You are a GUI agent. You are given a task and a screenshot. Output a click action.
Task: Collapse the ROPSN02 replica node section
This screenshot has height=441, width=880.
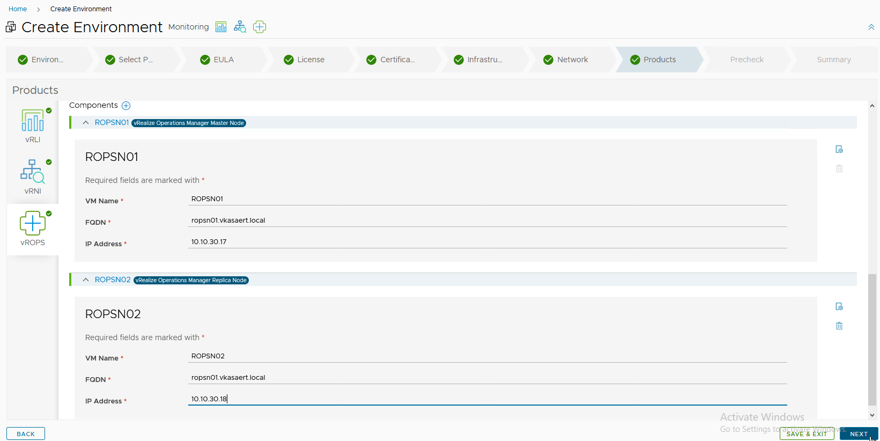(86, 280)
